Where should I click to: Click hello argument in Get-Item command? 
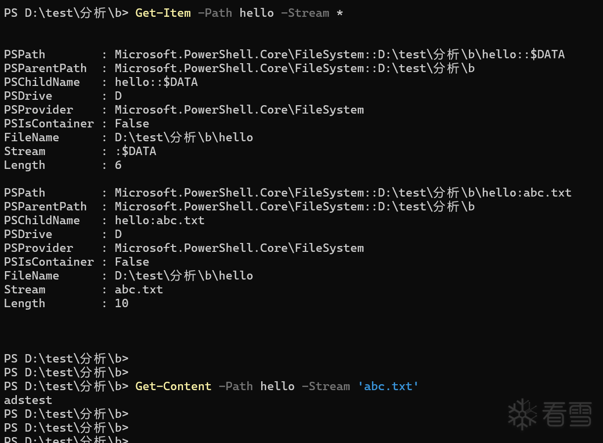[x=257, y=13]
